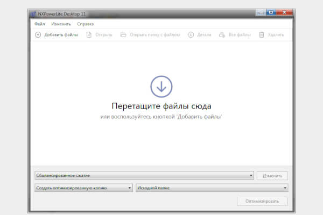323x215 pixels.
Task: Click the Все файлы toolbar label
Action: 240,35
